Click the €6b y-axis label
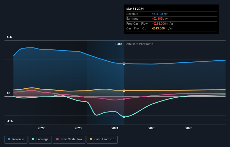230x147 pixels. point(9,37)
